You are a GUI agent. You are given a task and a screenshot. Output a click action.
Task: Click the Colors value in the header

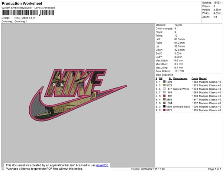point(214,6)
